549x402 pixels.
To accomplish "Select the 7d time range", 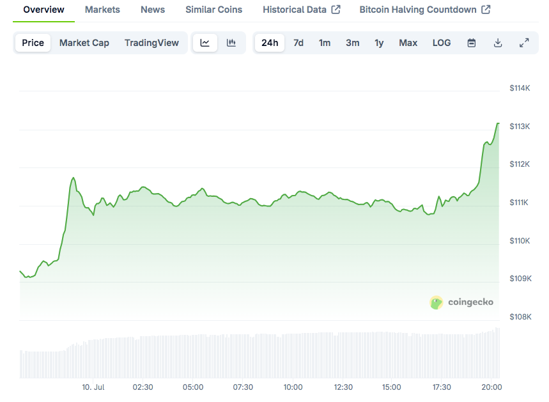I will point(298,43).
